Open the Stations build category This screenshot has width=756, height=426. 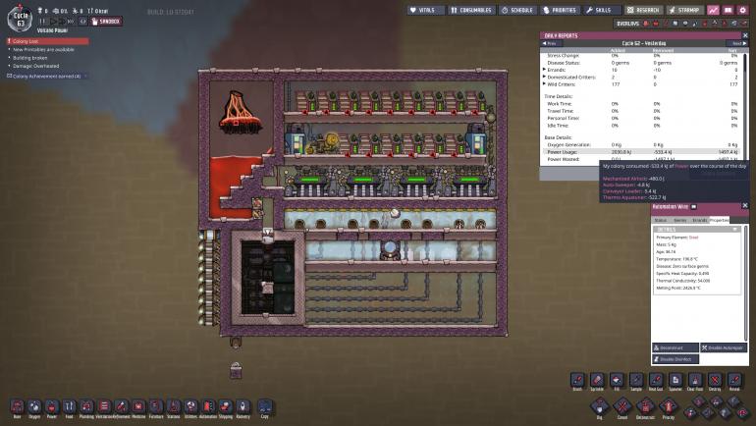pyautogui.click(x=174, y=406)
